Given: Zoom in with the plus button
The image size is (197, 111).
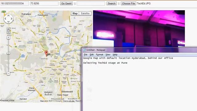Looking at the screenshot, I should click(8, 38).
